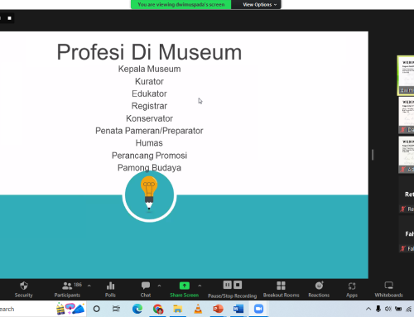
Task: Open the Participants panel
Action: pos(67,290)
